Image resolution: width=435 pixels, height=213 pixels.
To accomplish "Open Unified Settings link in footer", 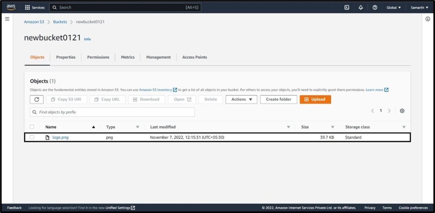I will pyautogui.click(x=118, y=208).
